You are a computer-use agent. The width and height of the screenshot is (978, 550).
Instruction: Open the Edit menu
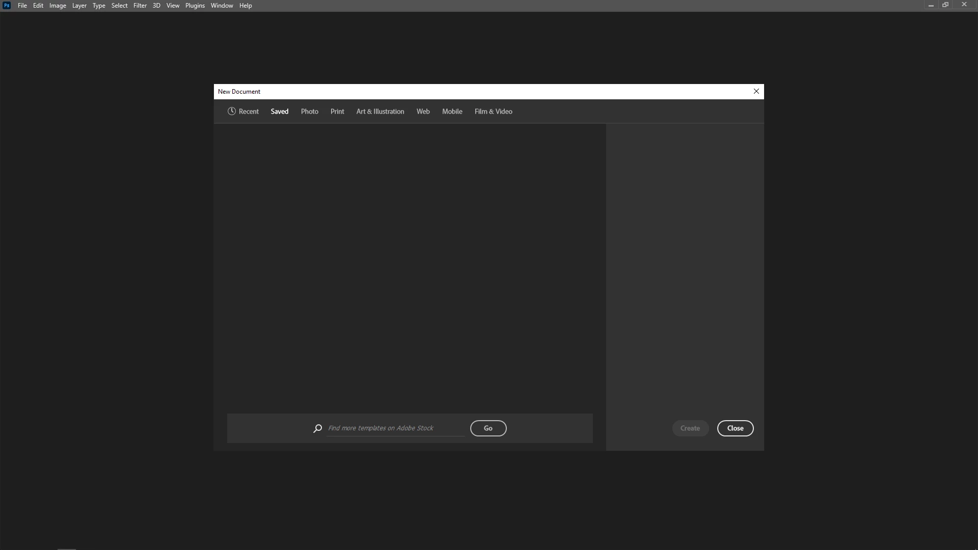click(x=38, y=6)
